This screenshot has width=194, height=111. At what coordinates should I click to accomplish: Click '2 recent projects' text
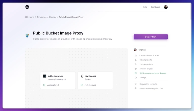(146, 69)
